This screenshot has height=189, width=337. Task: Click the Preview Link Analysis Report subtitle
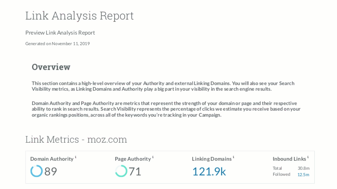coord(60,33)
